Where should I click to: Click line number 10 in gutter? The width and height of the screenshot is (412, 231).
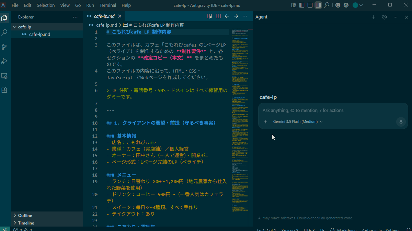tap(95, 123)
